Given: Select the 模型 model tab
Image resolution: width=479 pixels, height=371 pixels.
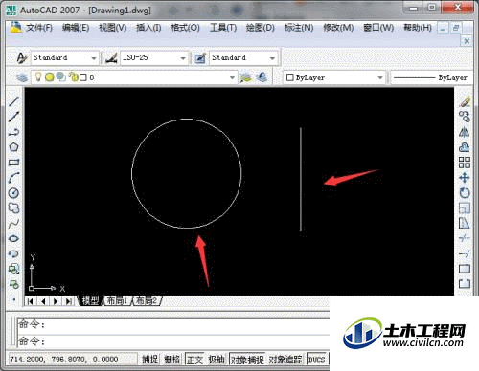Looking at the screenshot, I should click(x=91, y=301).
